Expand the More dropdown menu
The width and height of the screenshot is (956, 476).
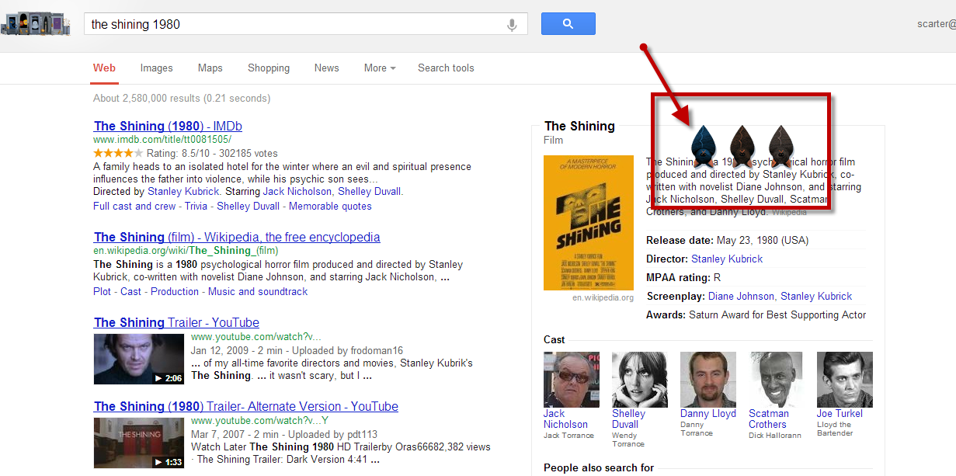[x=380, y=68]
